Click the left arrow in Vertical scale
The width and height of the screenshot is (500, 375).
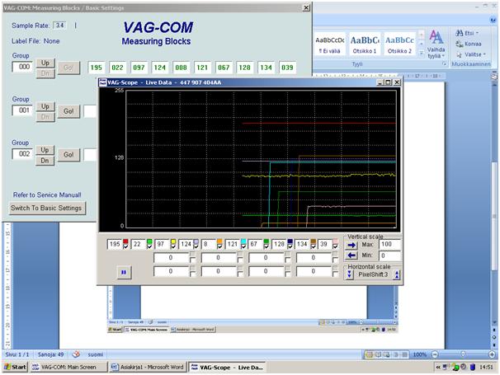point(350,255)
